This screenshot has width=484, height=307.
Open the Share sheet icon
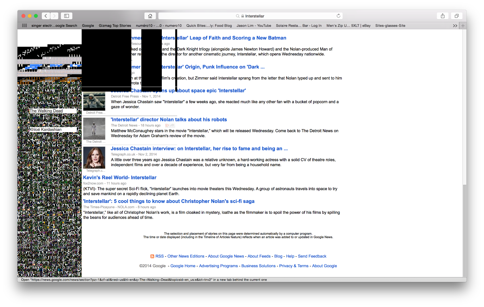tap(443, 16)
